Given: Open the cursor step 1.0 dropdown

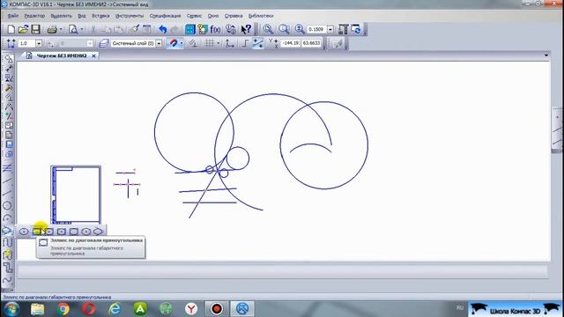Looking at the screenshot, I should (39, 43).
